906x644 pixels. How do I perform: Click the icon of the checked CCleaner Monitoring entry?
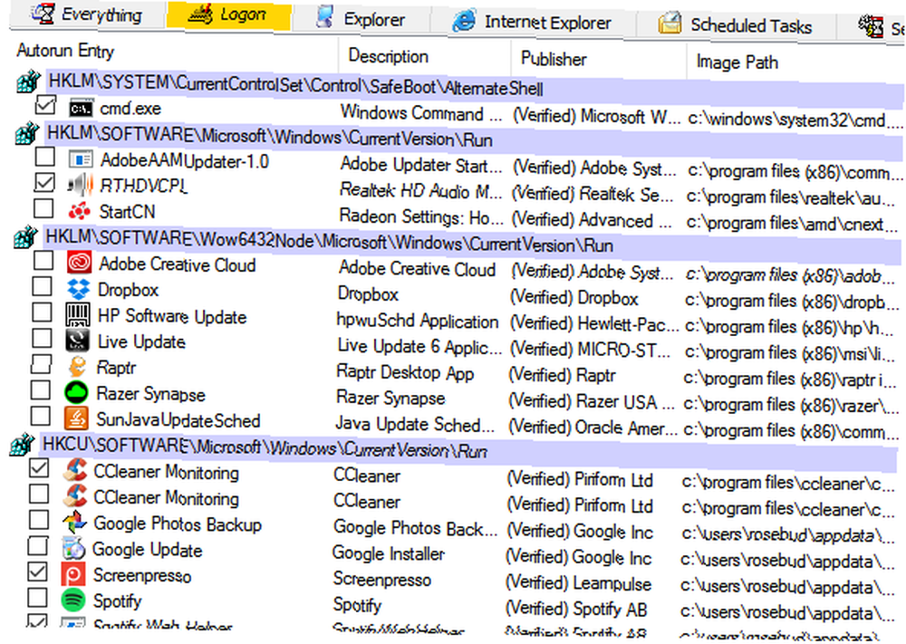tap(74, 471)
